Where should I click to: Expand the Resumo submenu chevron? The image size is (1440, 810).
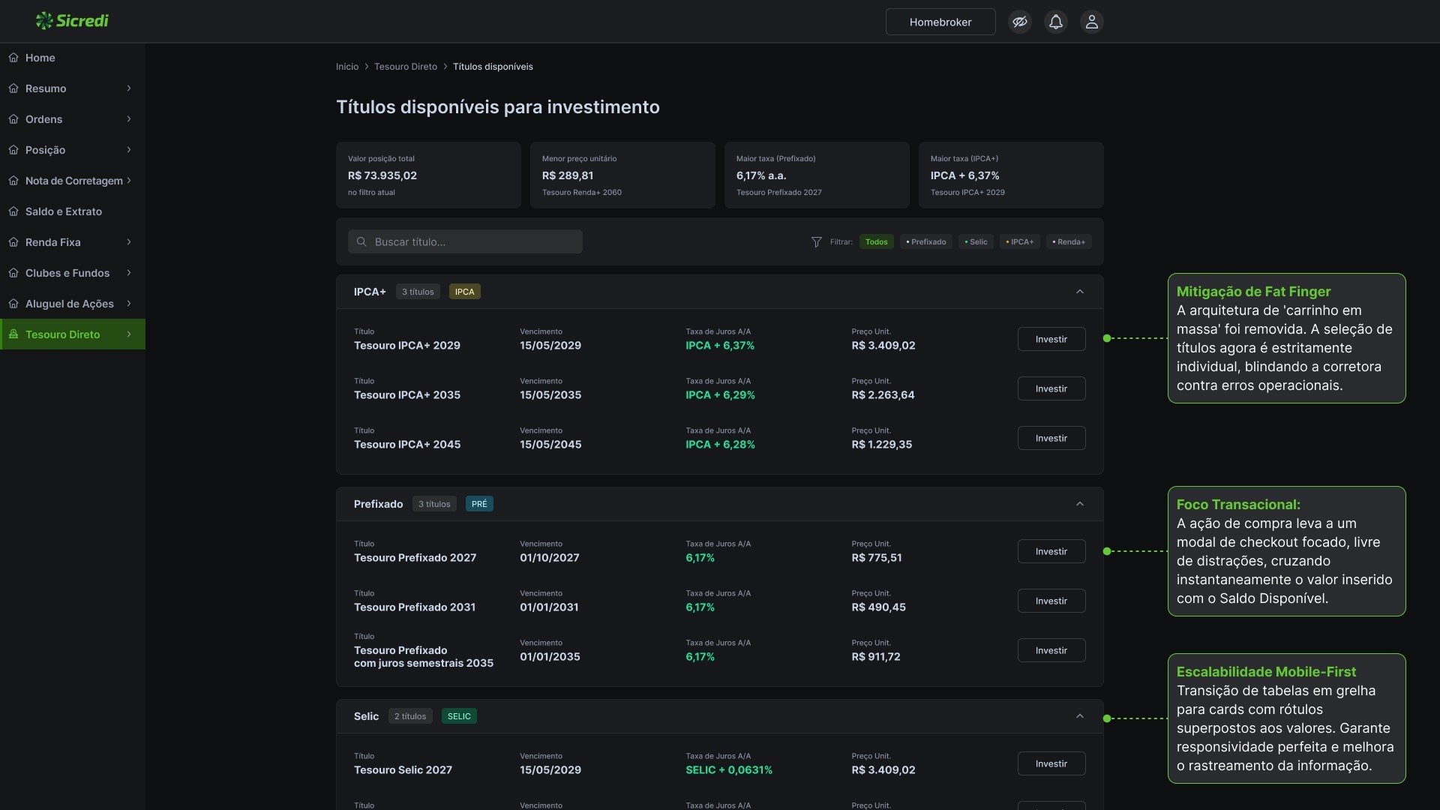coord(129,88)
